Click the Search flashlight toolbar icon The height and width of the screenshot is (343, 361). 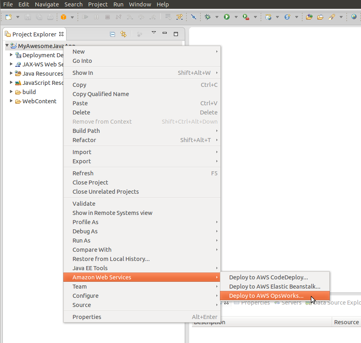[x=332, y=17]
